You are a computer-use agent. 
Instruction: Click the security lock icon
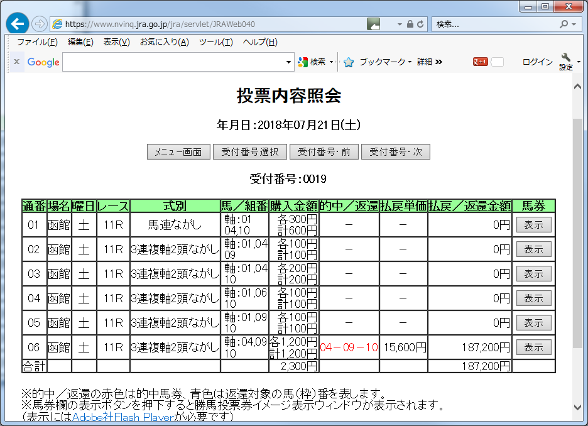410,24
